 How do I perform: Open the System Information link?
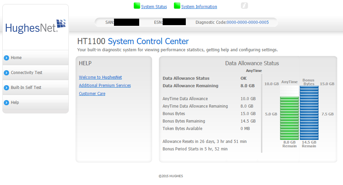tap(199, 7)
